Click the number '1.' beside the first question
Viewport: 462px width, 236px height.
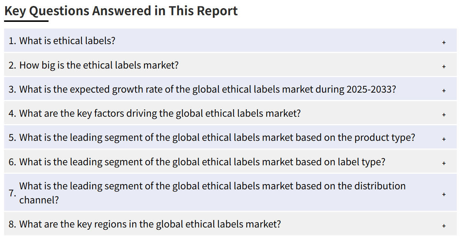tap(12, 41)
